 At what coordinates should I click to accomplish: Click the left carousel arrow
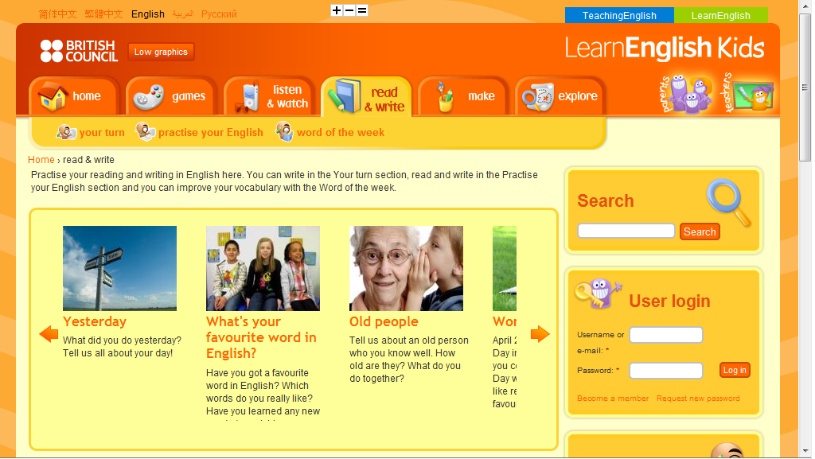click(49, 334)
